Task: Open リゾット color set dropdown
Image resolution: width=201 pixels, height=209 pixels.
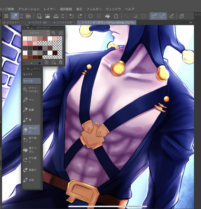Action: [x=36, y=33]
